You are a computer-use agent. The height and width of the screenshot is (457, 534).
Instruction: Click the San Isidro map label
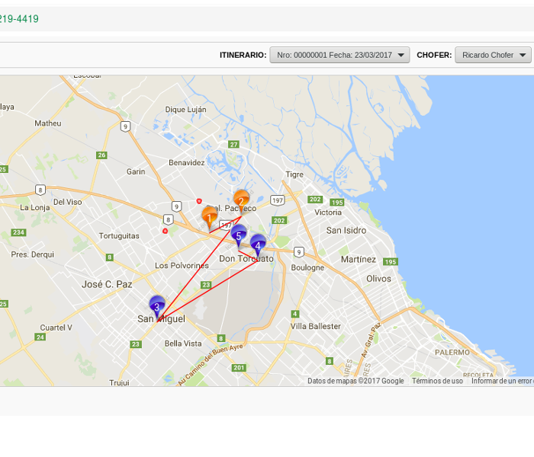[346, 231]
